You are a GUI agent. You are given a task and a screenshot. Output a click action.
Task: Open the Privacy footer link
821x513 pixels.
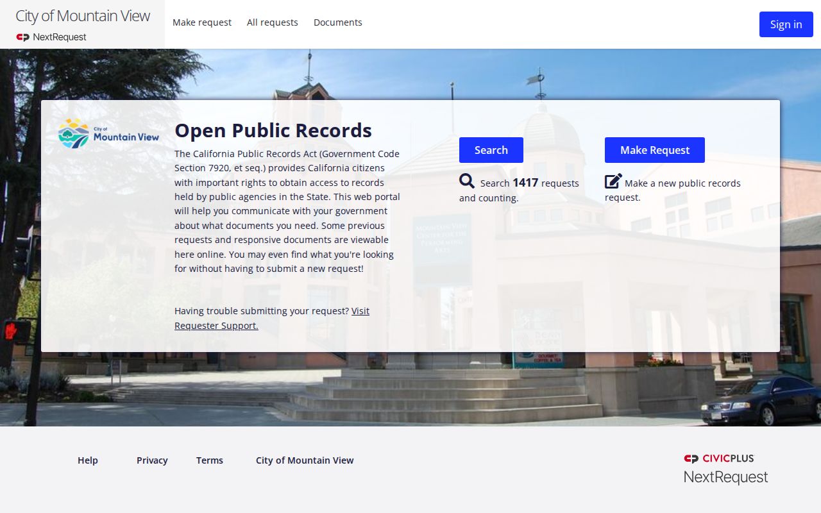[x=152, y=460]
